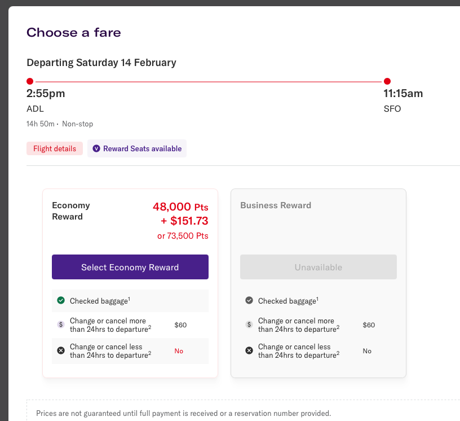Click the green Checked baggage tick icon

pos(61,301)
